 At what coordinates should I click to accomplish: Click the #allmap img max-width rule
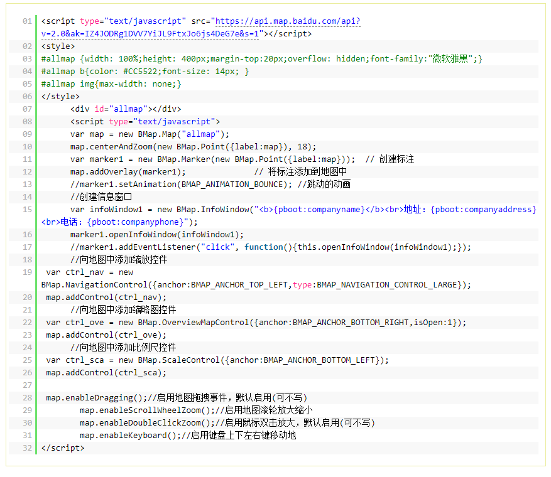point(111,84)
